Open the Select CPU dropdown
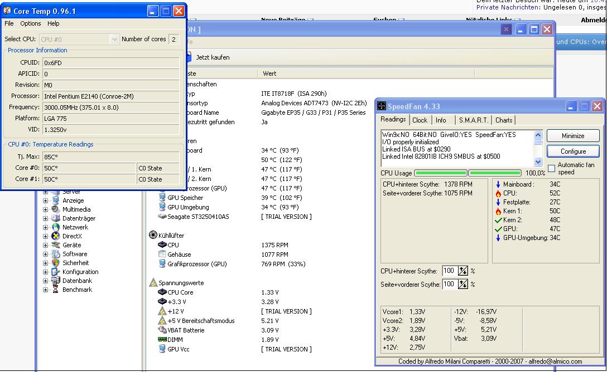The image size is (607, 372). pos(114,39)
